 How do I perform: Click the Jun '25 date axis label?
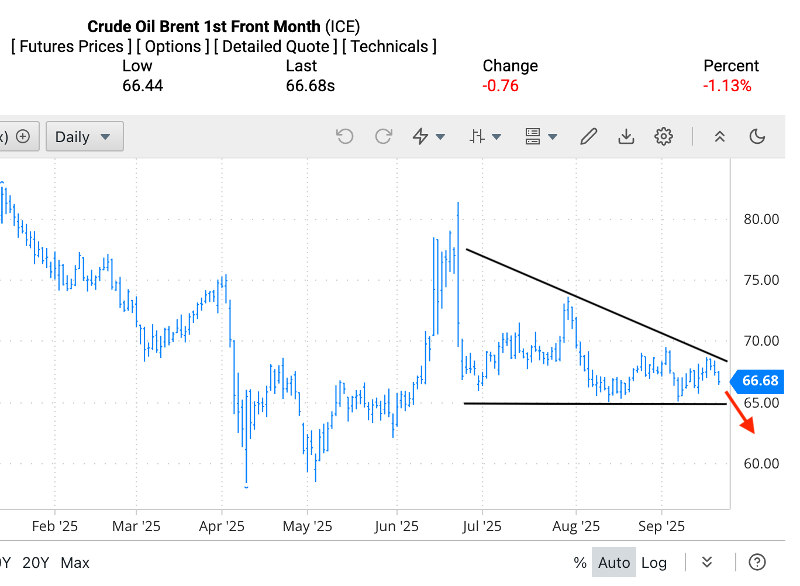point(396,526)
